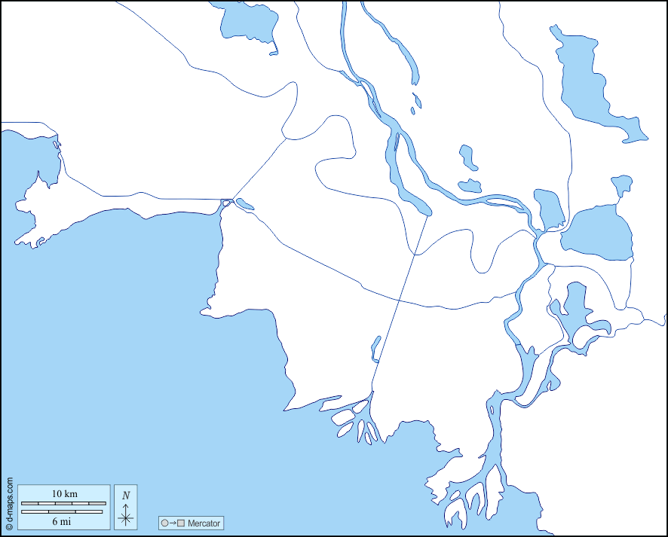Select the narrow sliver lake above the southern coast
This screenshot has width=668, height=537.
tap(375, 348)
